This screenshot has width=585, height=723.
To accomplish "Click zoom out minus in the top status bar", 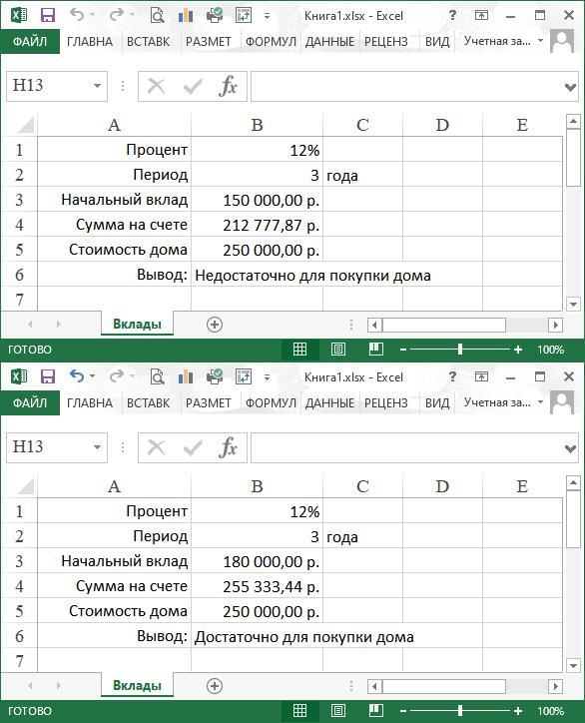I will coord(403,350).
